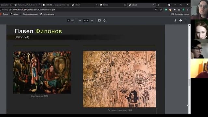This screenshot has height=117, width=208.
Task: Rotate the PDF counterclockwise
Action: 104,20
